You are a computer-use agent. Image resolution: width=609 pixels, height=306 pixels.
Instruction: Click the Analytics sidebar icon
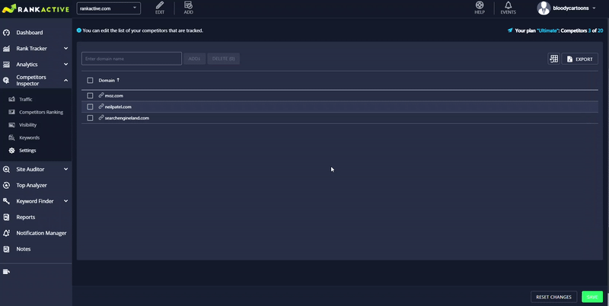coord(6,65)
